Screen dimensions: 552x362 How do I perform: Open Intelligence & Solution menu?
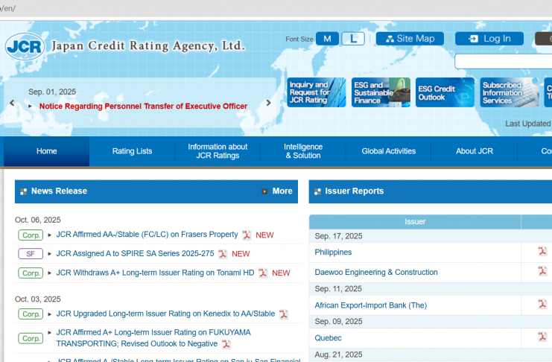pos(303,151)
